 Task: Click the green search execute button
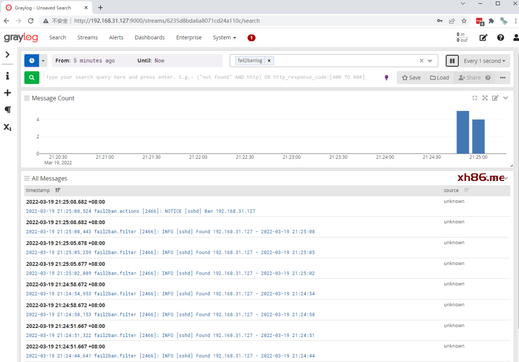[32, 77]
